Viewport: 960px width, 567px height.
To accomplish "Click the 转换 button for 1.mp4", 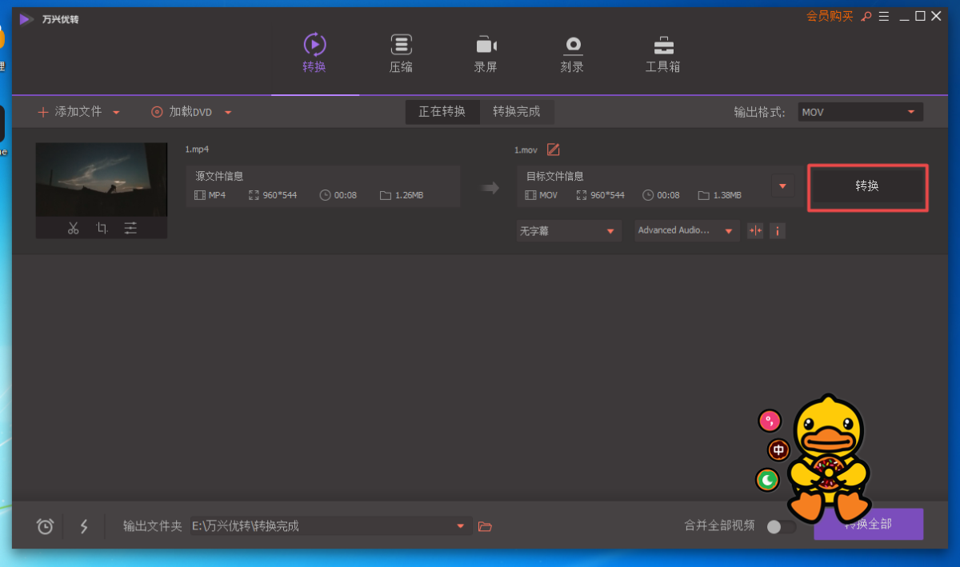I will [x=867, y=186].
